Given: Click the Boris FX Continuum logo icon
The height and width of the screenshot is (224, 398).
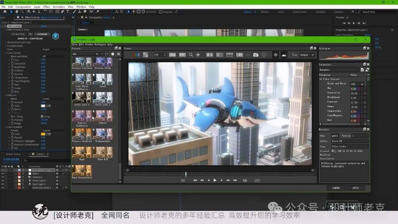Looking at the screenshot, I should pyautogui.click(x=56, y=36).
